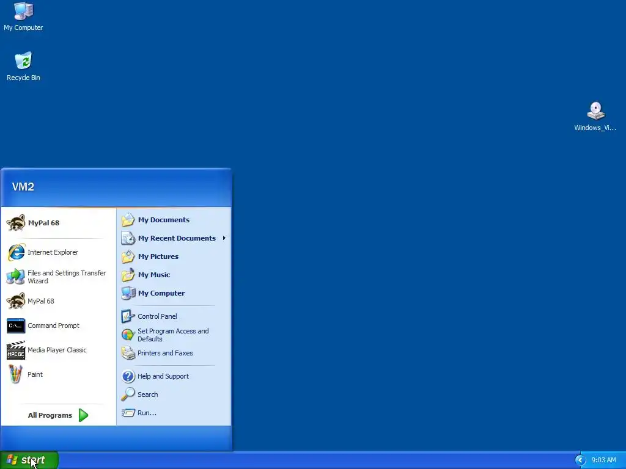Expand My Recent Documents submenu arrow

224,238
